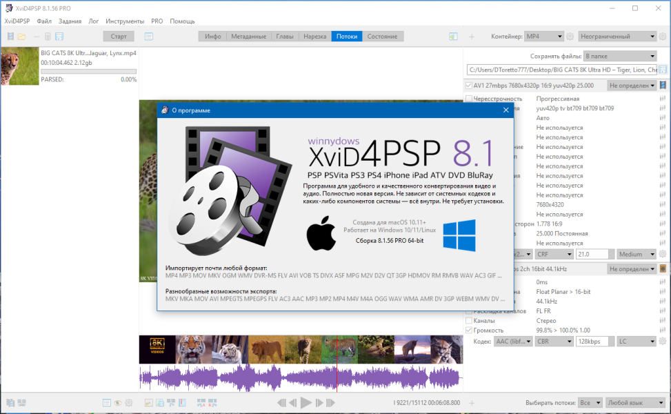This screenshot has height=414, width=671.
Task: Open the Выбирать потоки Все dropdown
Action: click(x=590, y=402)
